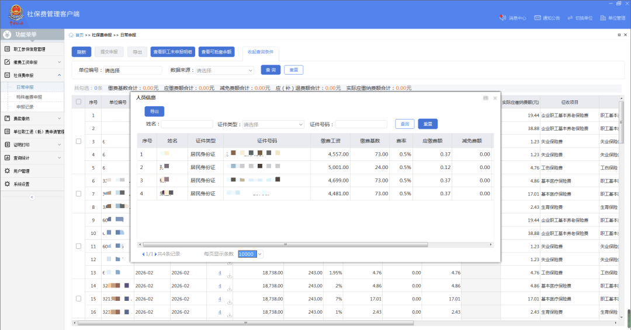This screenshot has height=330, width=631.
Task: Open 单位管理 in the top bar
Action: pos(612,17)
